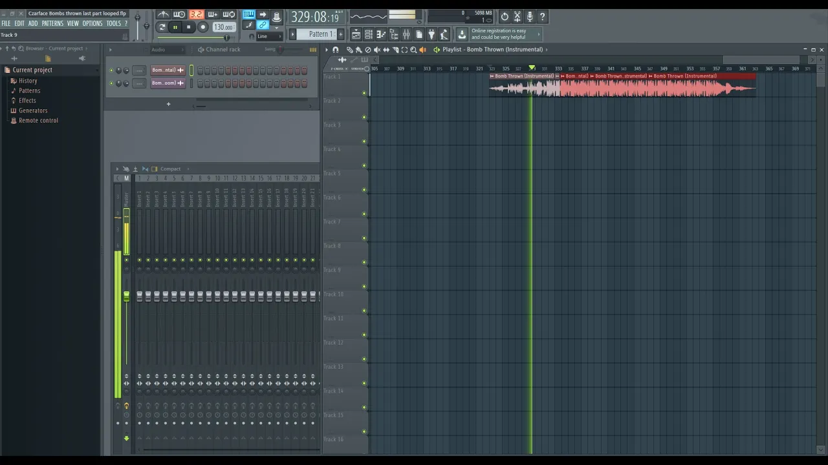
Task: Select the playlist pencil draw tool
Action: 350,50
